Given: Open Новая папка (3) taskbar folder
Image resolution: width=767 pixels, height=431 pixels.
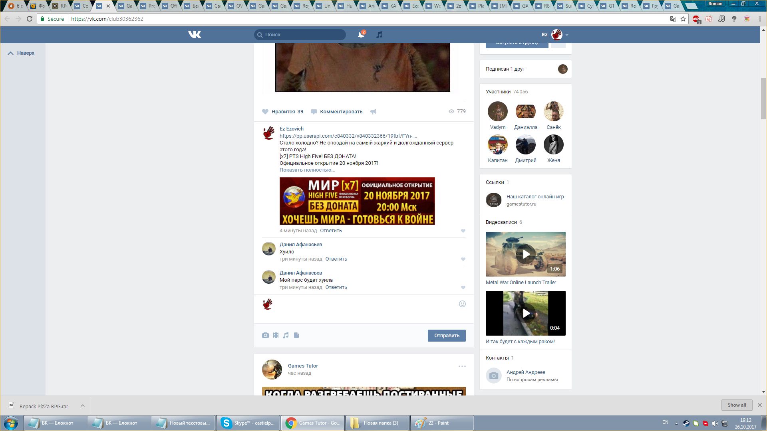Looking at the screenshot, I should point(377,423).
